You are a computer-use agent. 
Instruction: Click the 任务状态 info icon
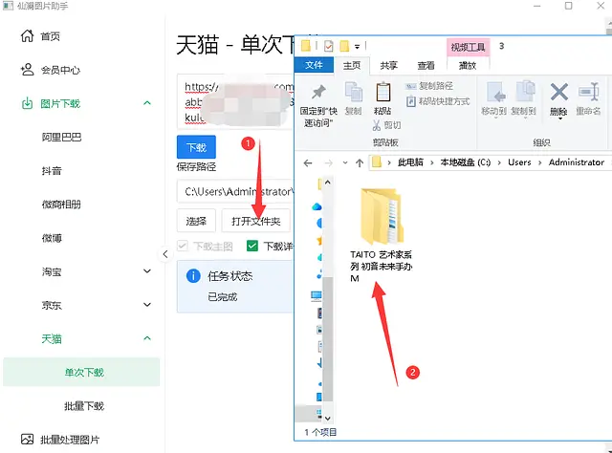193,276
